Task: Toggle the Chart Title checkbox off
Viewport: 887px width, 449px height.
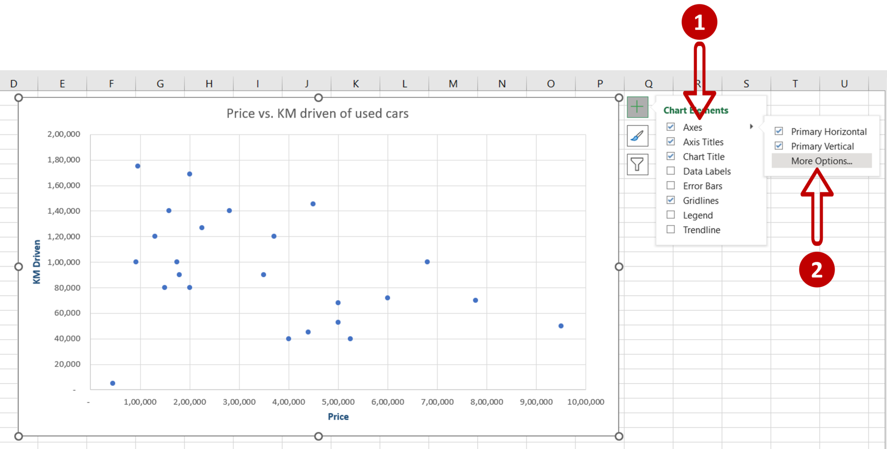Action: pos(670,156)
